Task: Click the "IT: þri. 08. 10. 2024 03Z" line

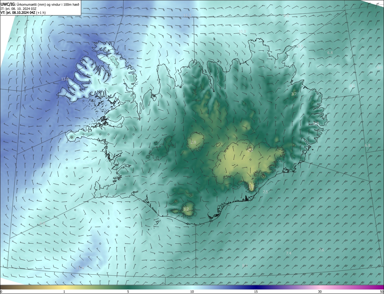Action: click(x=19, y=9)
